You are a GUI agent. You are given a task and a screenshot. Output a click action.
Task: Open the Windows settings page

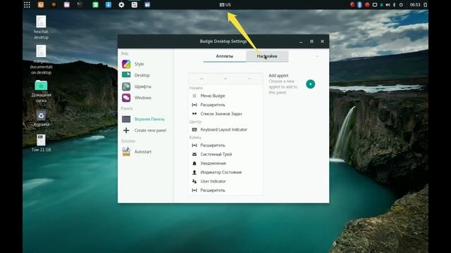click(x=146, y=98)
